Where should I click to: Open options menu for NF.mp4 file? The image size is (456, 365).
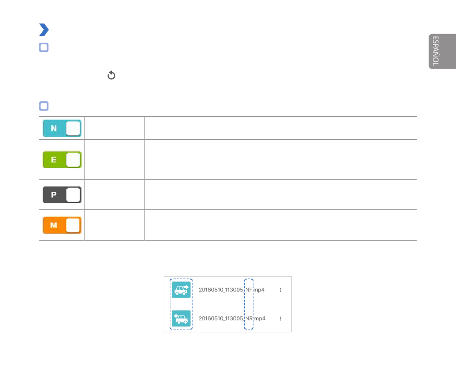pos(281,290)
